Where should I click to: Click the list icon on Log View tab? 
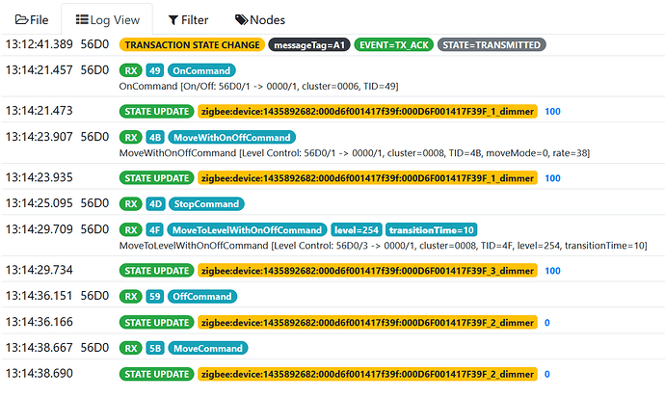[x=82, y=19]
